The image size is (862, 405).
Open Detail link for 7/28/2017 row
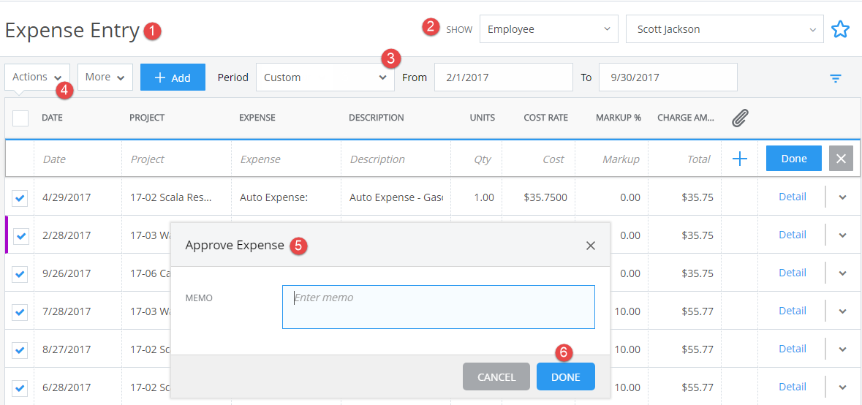tap(793, 310)
